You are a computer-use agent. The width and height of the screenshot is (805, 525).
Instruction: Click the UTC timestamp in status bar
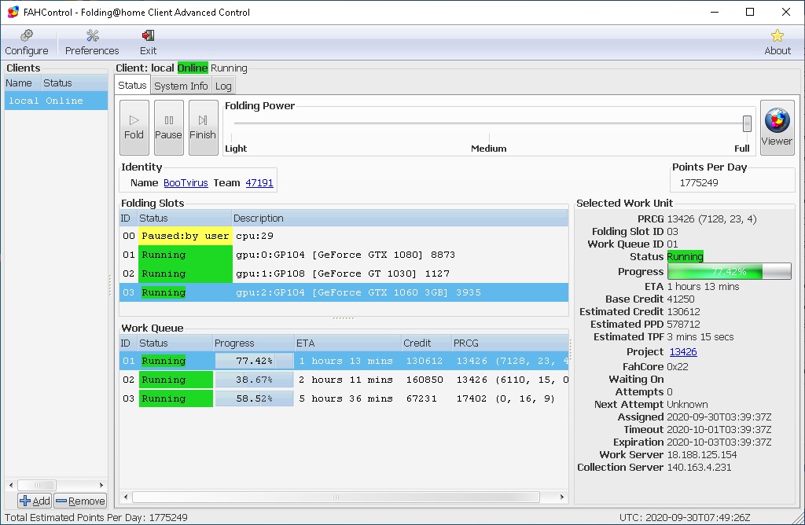coord(685,517)
